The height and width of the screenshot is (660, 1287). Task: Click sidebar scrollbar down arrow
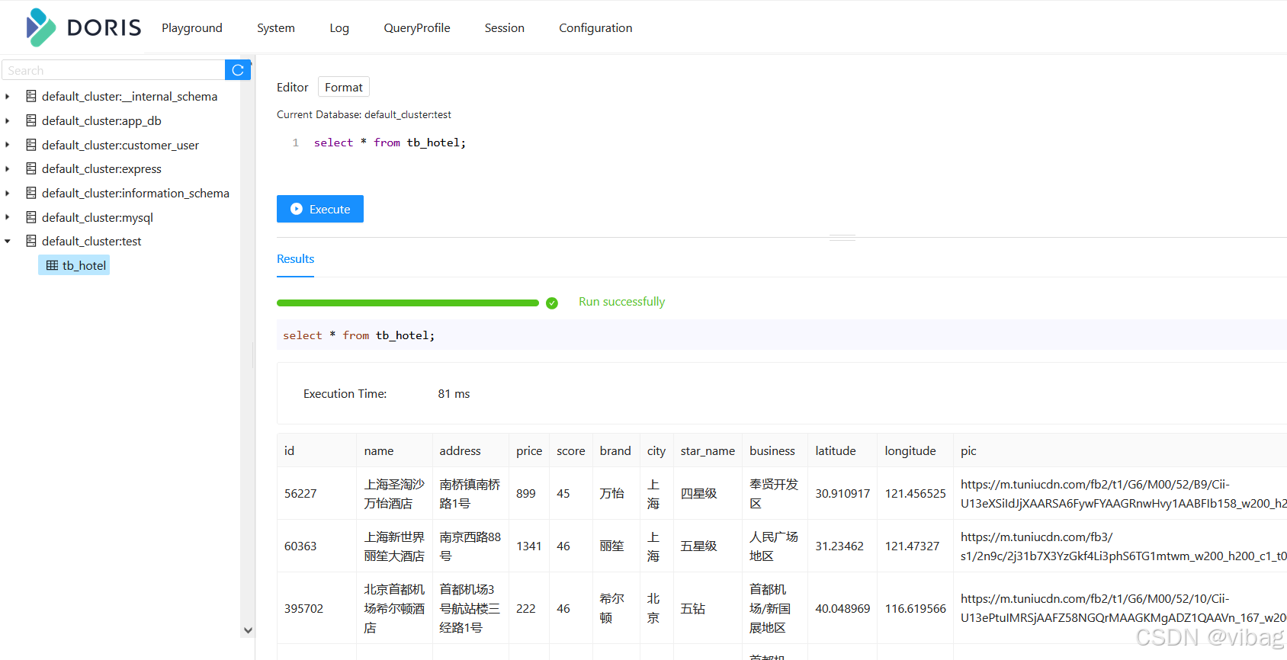click(x=248, y=630)
